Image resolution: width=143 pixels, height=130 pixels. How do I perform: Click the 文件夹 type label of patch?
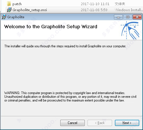120,4
